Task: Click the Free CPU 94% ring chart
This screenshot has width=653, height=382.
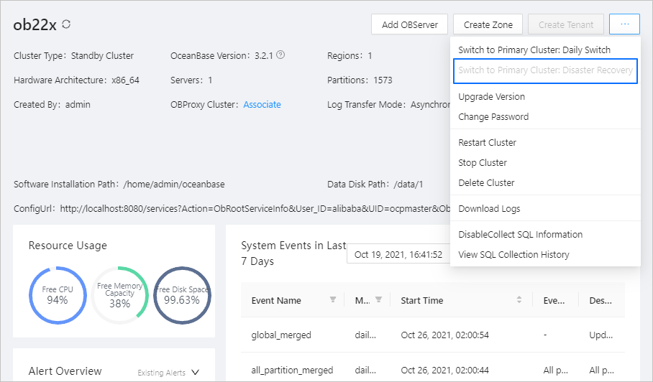Action: pos(58,295)
